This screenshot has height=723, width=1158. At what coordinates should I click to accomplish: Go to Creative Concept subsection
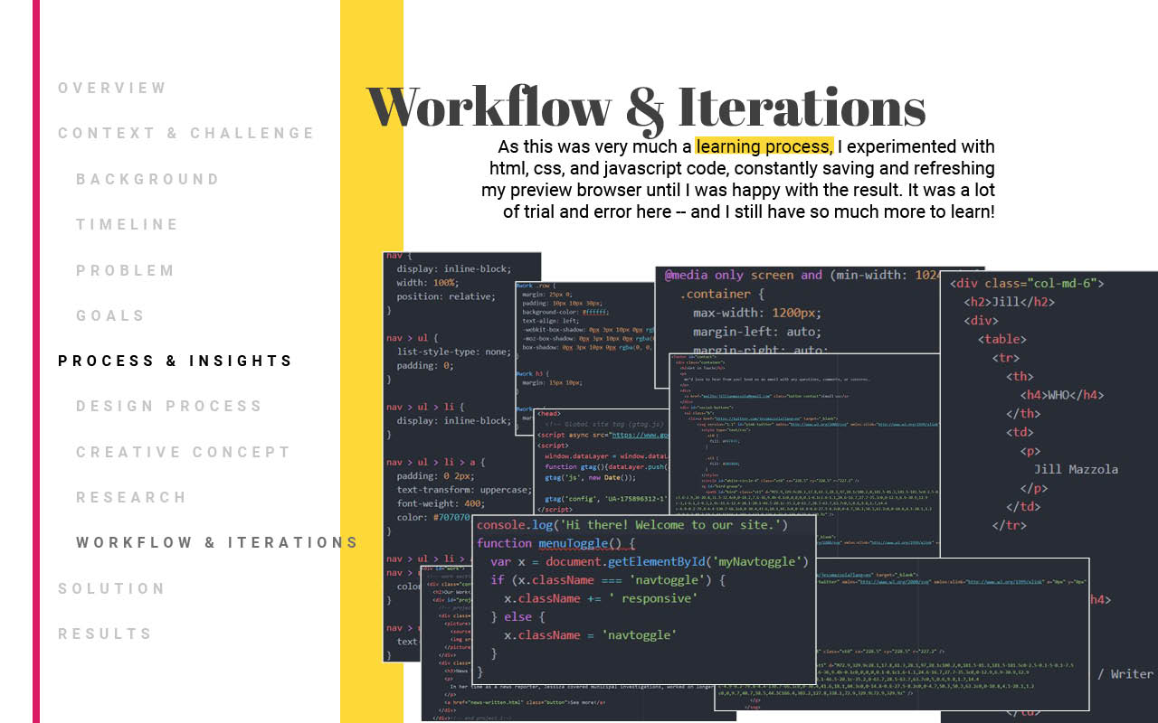pyautogui.click(x=184, y=452)
